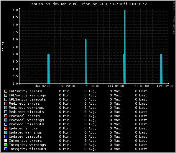The width and height of the screenshot is (176, 153).
Task: Click the URLSanity errors color swatch
Action: 6,91
